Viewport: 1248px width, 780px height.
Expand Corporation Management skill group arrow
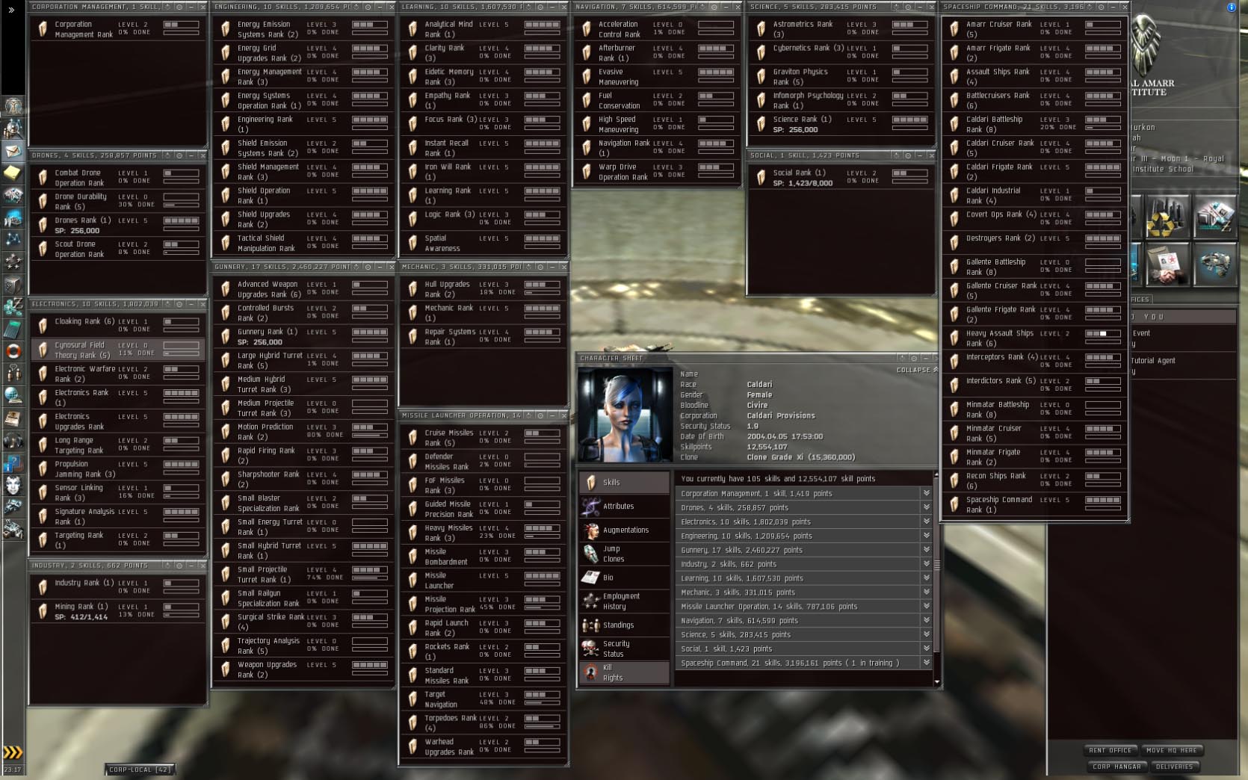coord(927,493)
